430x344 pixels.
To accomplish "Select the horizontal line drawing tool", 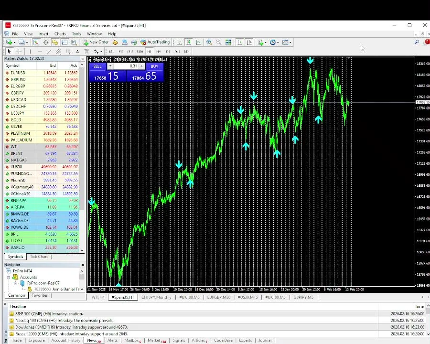I will click(x=40, y=51).
